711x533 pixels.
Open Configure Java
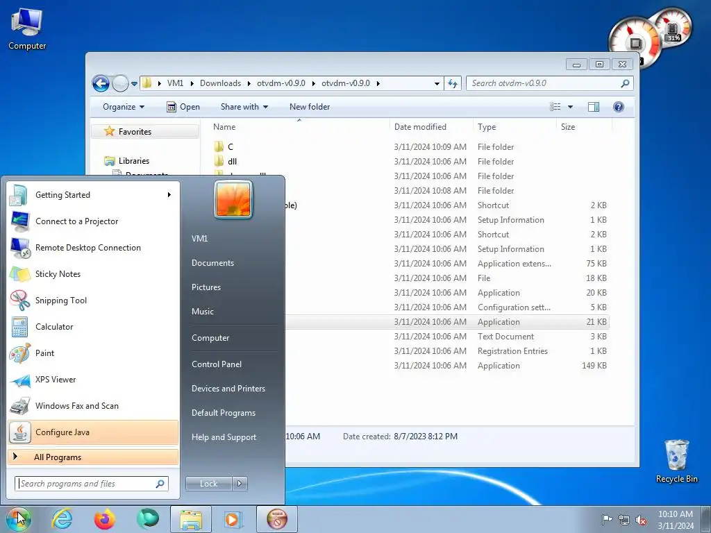tap(93, 432)
